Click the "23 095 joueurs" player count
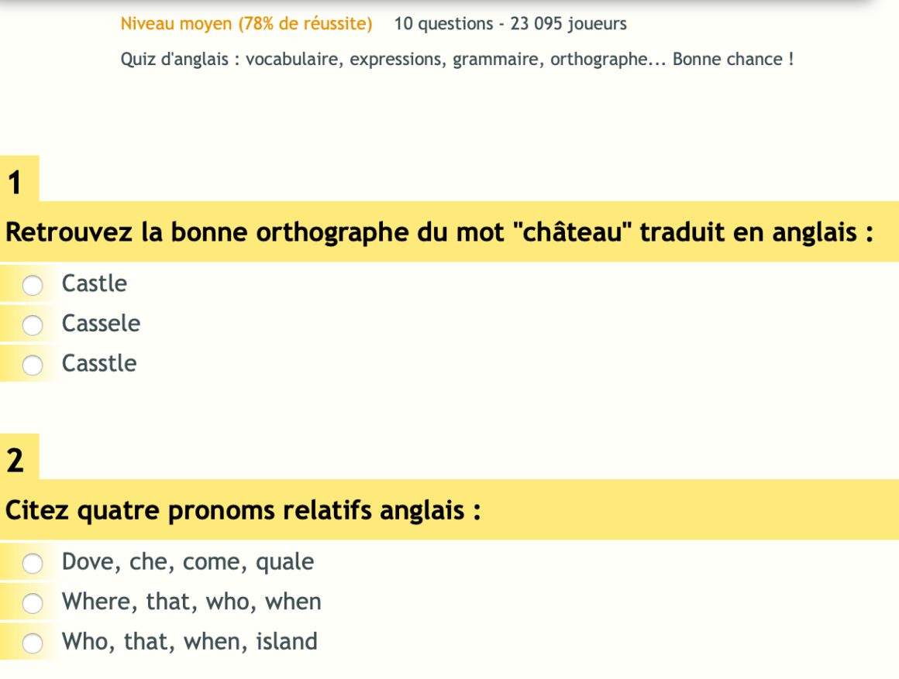899x679 pixels. (569, 24)
